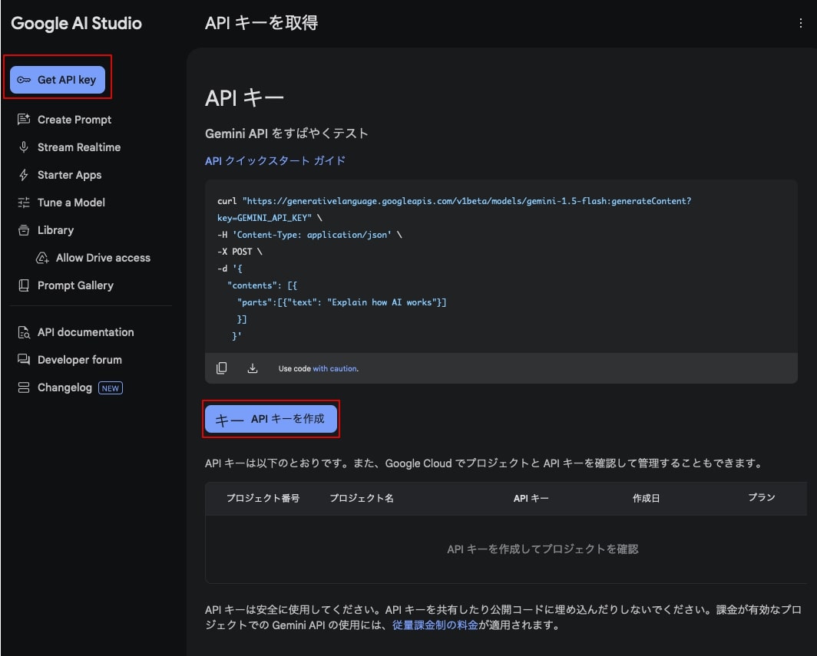Click the Library stack icon
This screenshot has height=656, width=817.
click(x=24, y=230)
